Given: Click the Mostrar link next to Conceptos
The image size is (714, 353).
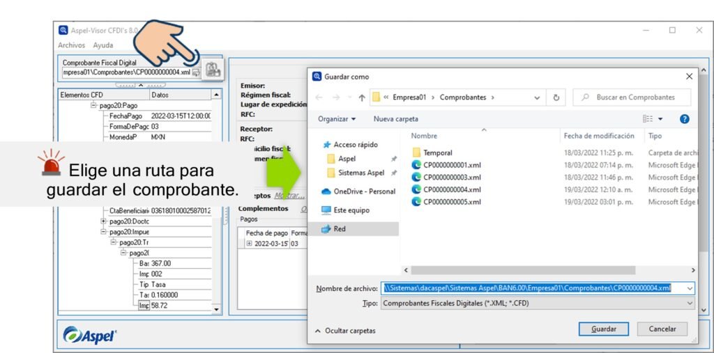Looking at the screenshot, I should pos(289,196).
